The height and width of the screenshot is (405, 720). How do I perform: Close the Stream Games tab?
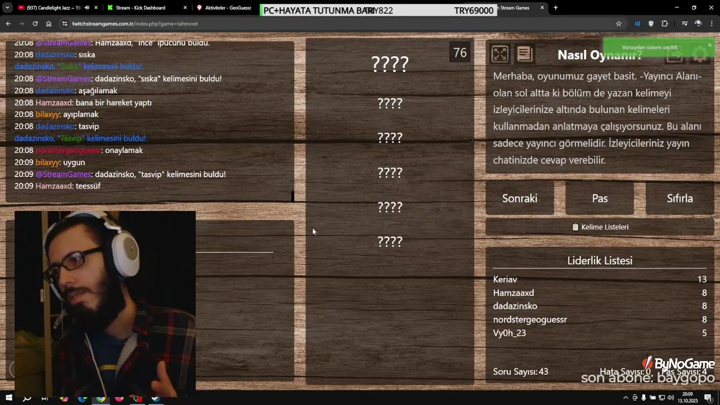(542, 8)
